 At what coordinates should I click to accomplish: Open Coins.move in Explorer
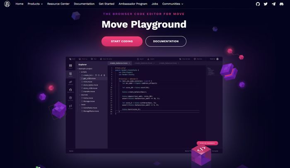(87, 98)
